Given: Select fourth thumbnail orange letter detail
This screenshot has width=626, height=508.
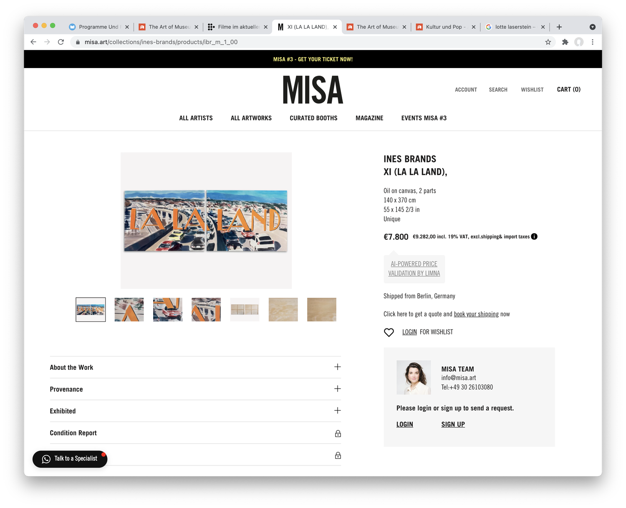Looking at the screenshot, I should [x=206, y=310].
